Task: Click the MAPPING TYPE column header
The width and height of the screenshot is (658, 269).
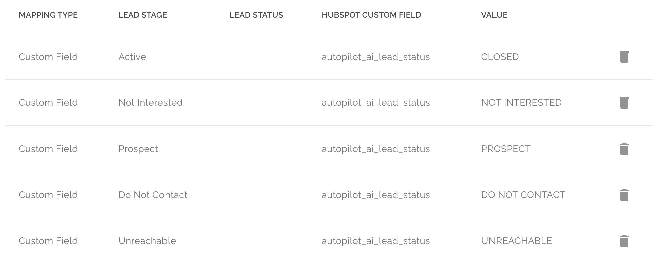Action: pos(49,15)
